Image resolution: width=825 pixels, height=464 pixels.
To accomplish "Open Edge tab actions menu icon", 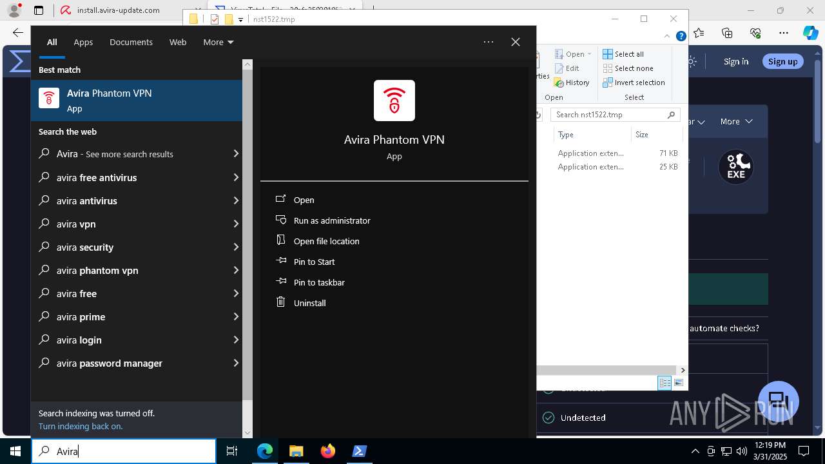I will [x=39, y=10].
